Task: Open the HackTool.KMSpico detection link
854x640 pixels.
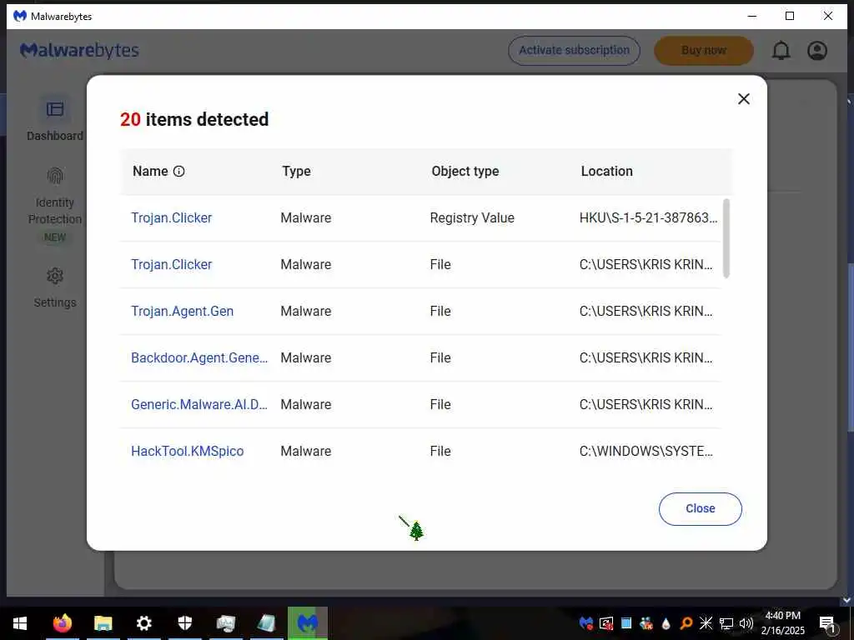Action: click(x=188, y=451)
